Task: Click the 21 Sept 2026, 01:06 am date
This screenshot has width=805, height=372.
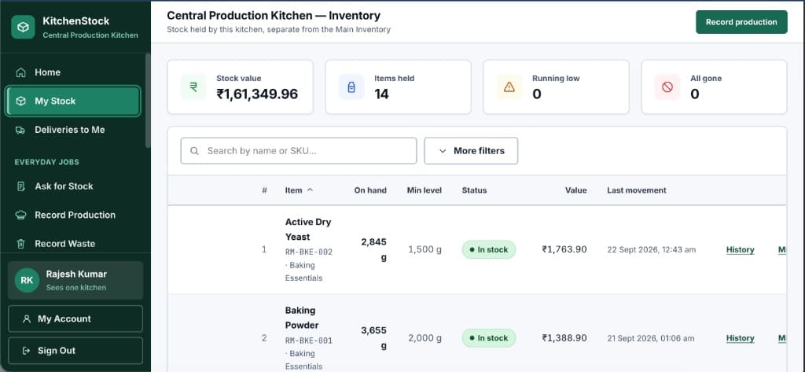Action: (650, 338)
